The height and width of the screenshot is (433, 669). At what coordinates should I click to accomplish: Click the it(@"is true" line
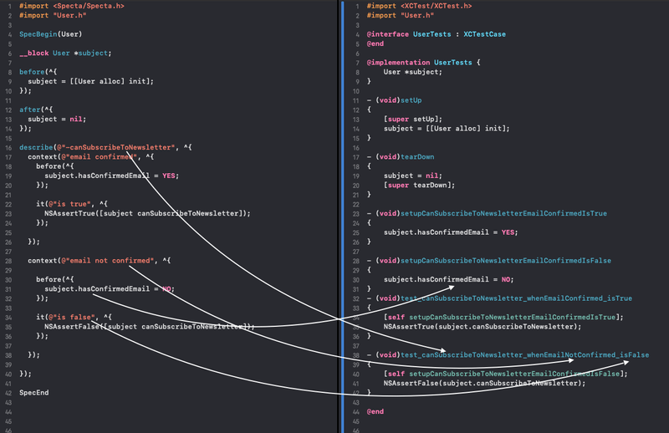[x=72, y=204]
